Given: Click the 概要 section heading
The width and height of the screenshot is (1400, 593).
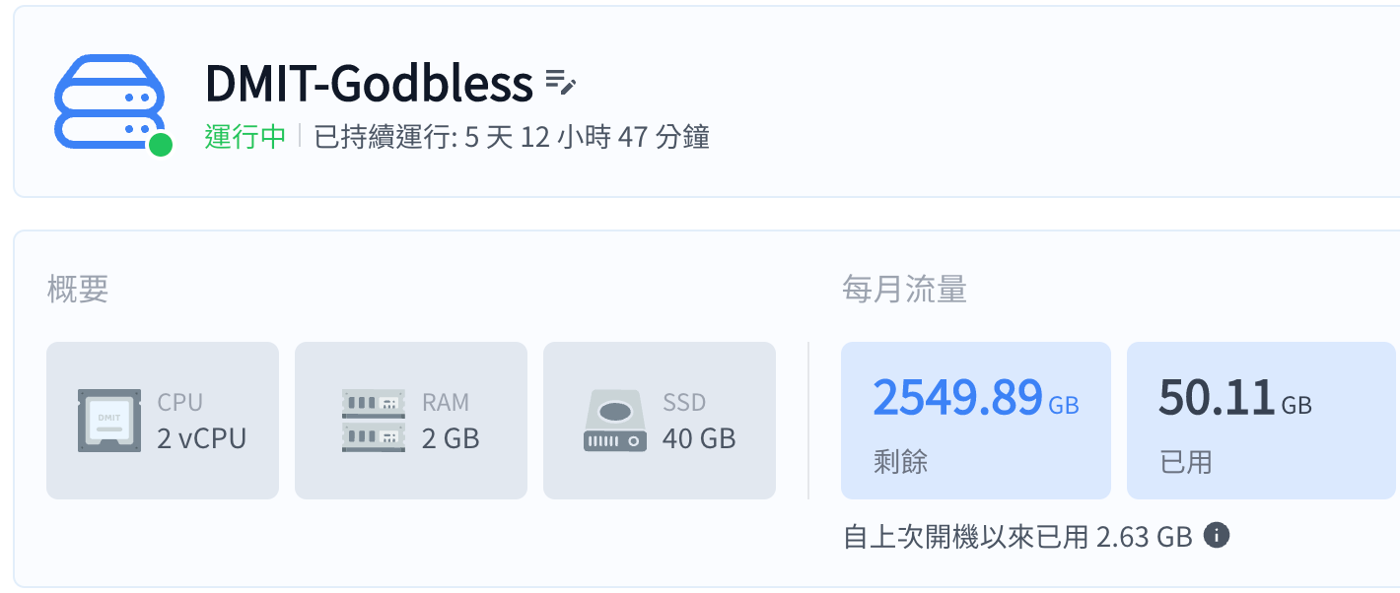Looking at the screenshot, I should click(x=78, y=289).
